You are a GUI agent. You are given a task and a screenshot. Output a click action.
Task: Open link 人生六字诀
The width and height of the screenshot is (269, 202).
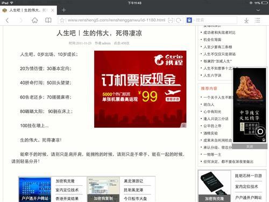click(212, 75)
